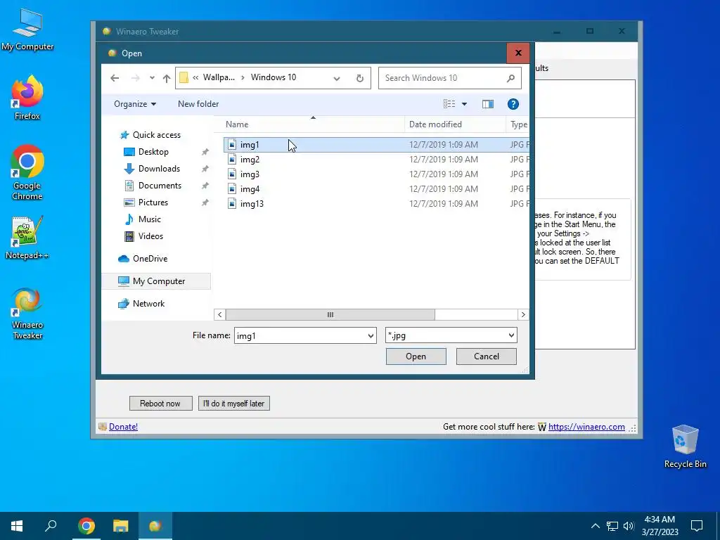Sort by Date modified column

tap(455, 124)
